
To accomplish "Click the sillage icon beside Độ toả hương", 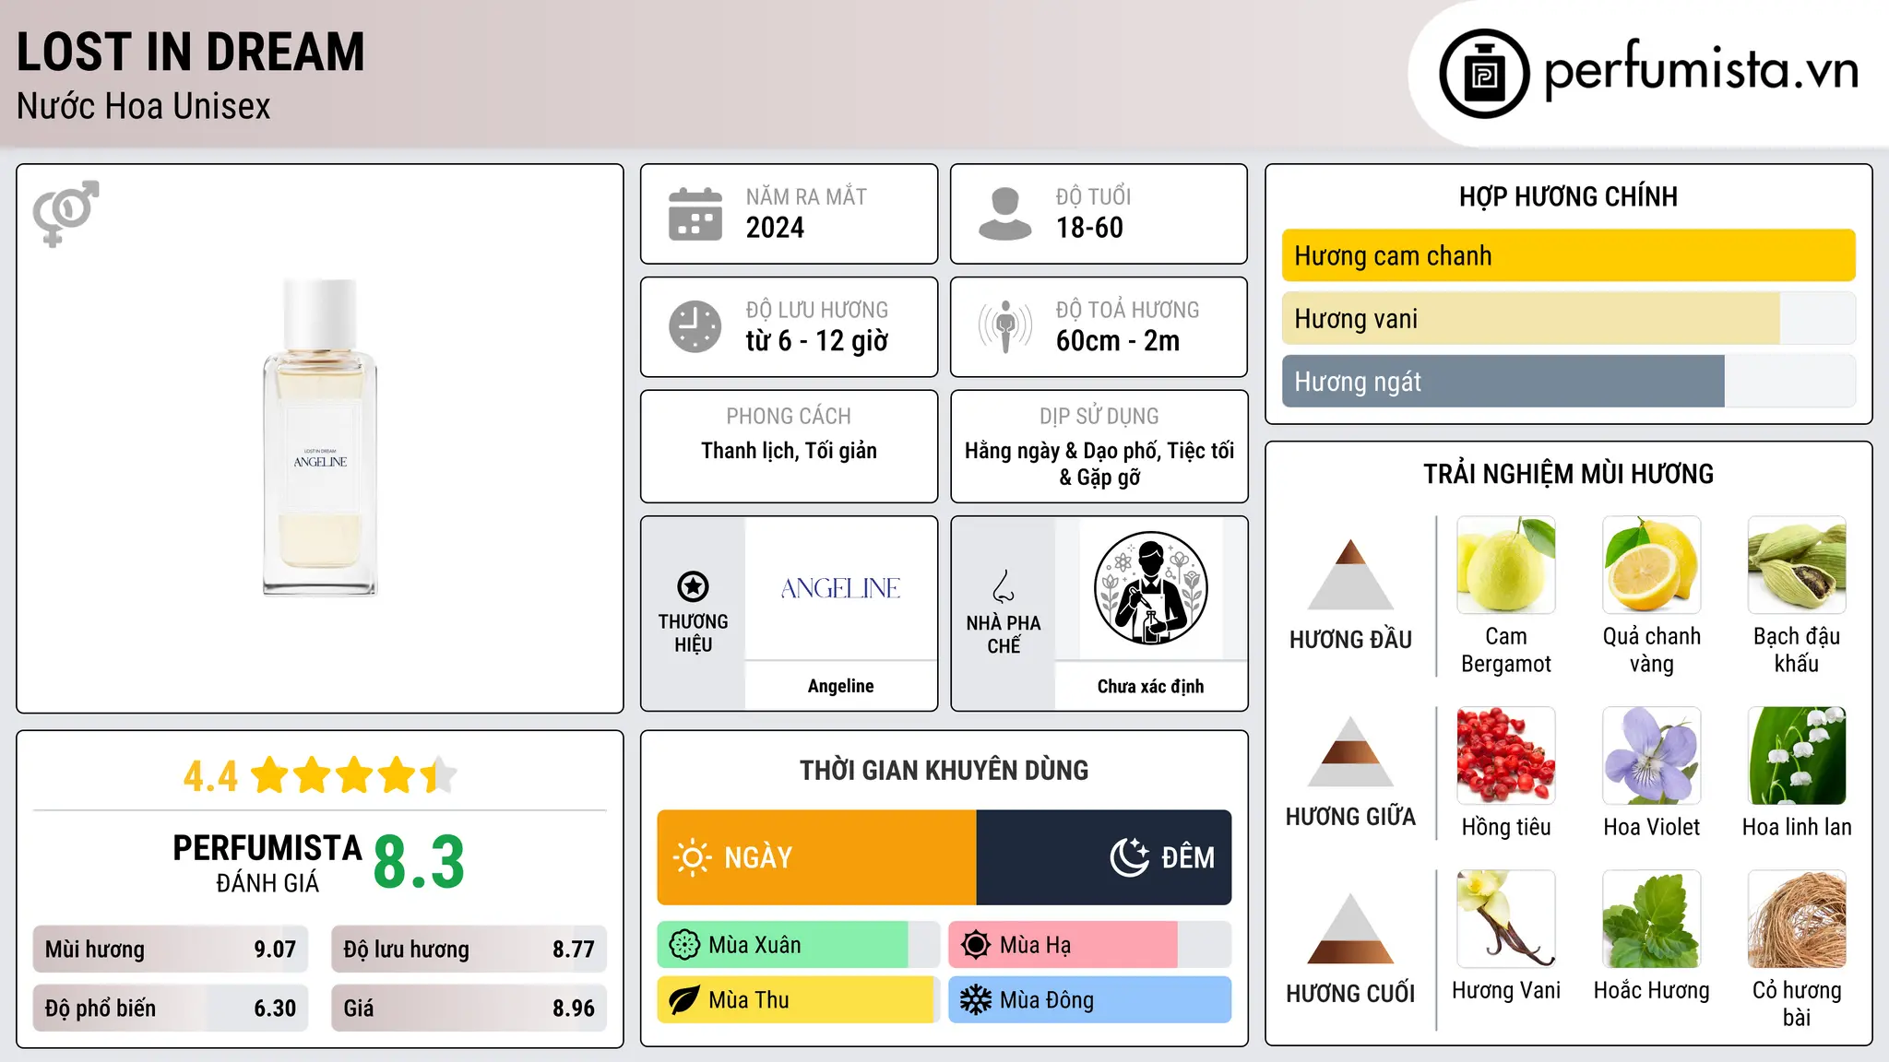I will coord(1005,326).
